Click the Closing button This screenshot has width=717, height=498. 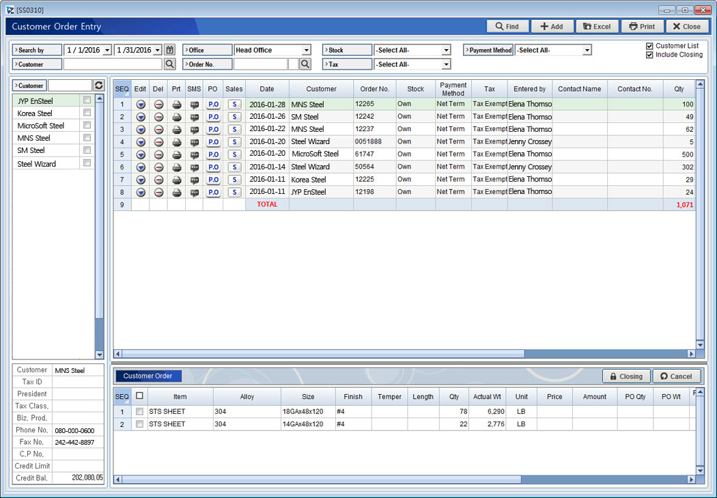627,376
